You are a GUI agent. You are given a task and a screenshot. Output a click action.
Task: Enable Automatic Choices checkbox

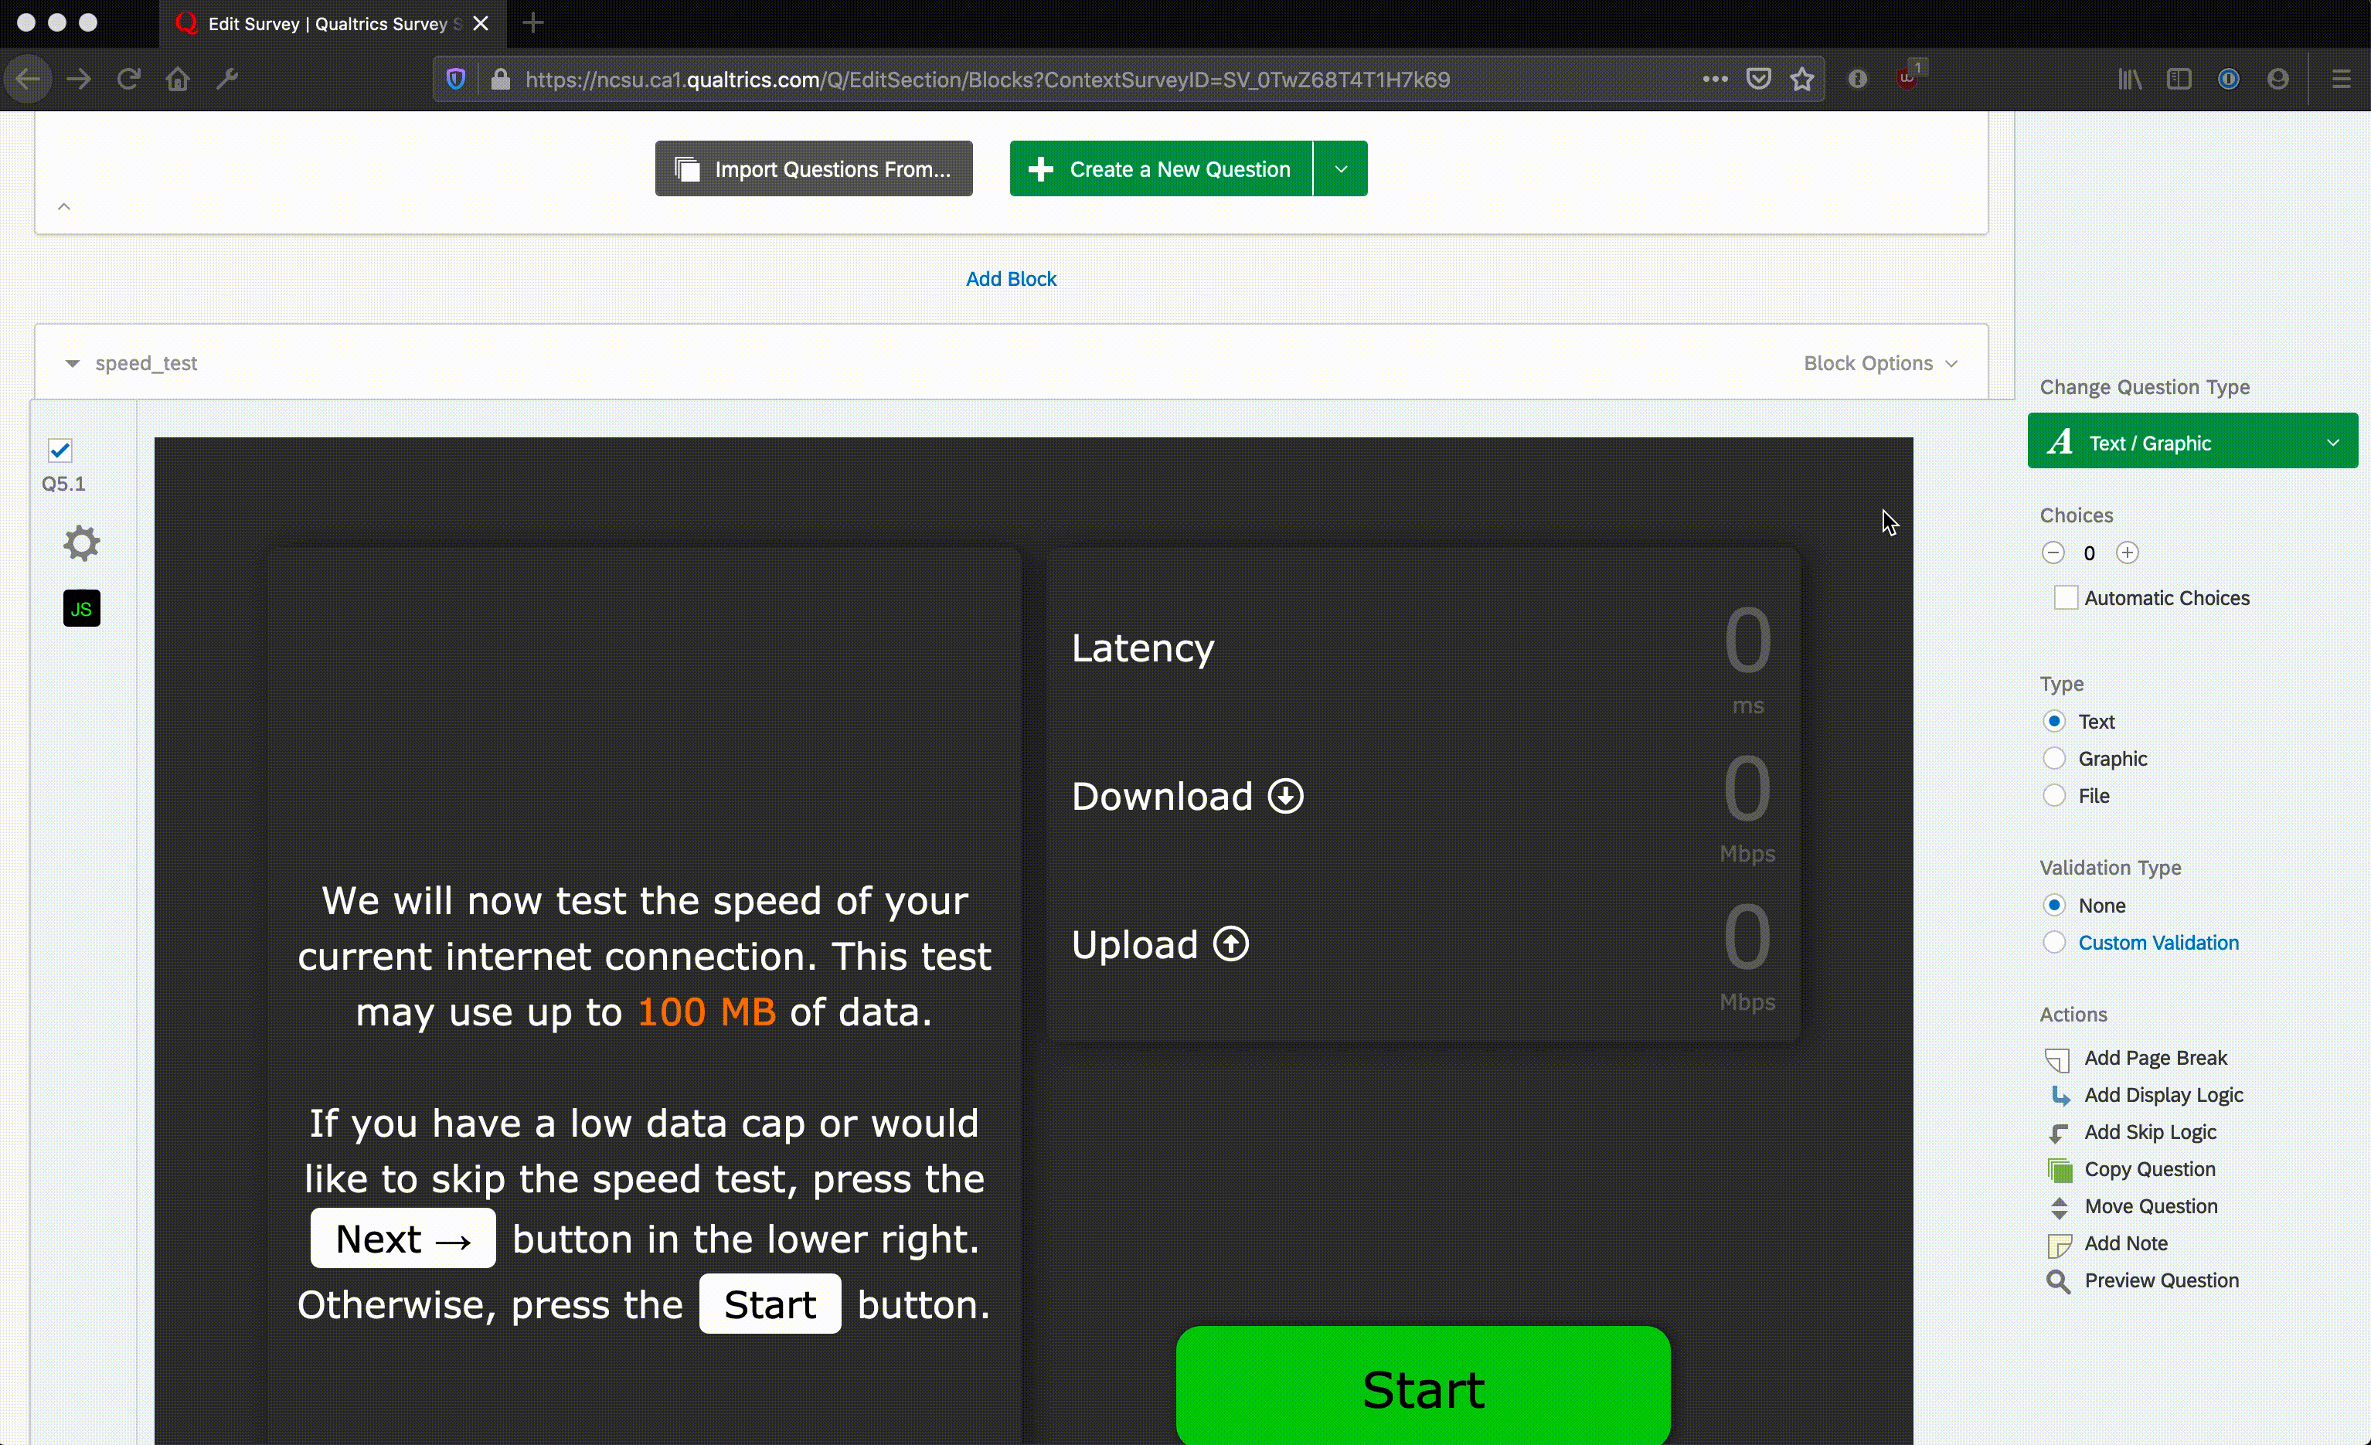(x=2065, y=597)
